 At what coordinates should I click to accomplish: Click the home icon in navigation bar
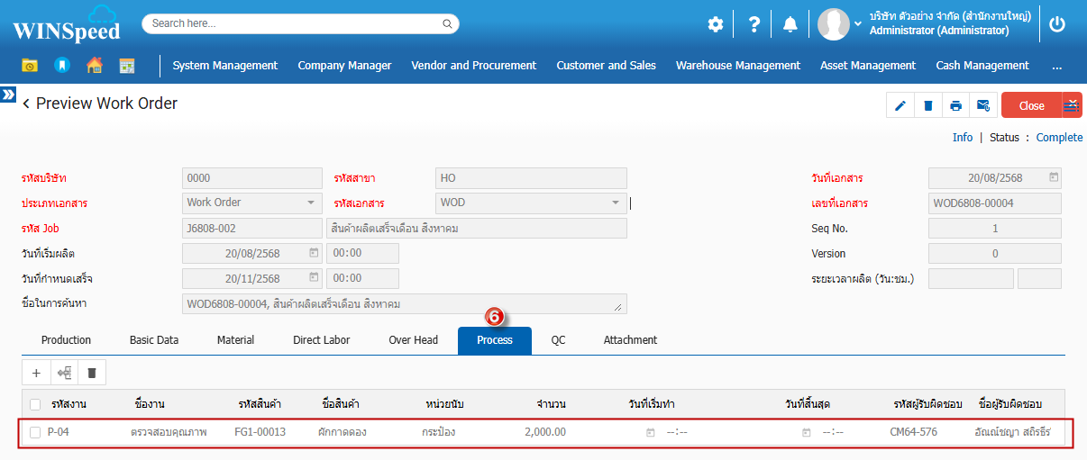pyautogui.click(x=95, y=66)
